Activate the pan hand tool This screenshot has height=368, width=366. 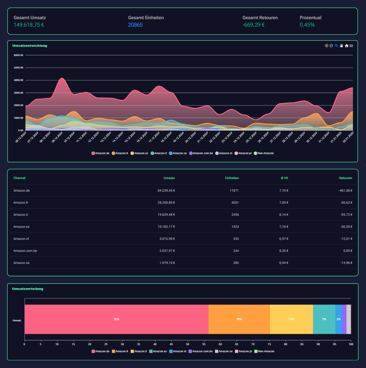pos(341,46)
